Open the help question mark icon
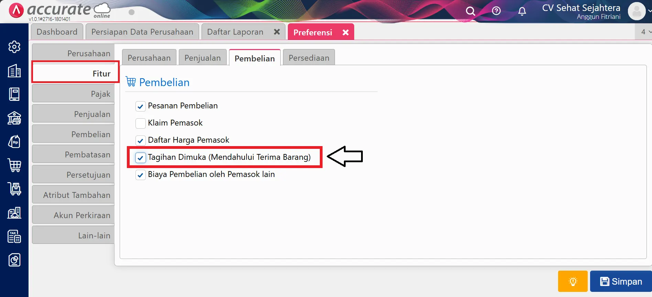This screenshot has width=652, height=297. 496,11
